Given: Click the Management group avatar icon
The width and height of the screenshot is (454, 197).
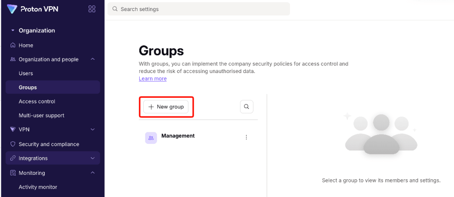Looking at the screenshot, I should (x=151, y=138).
